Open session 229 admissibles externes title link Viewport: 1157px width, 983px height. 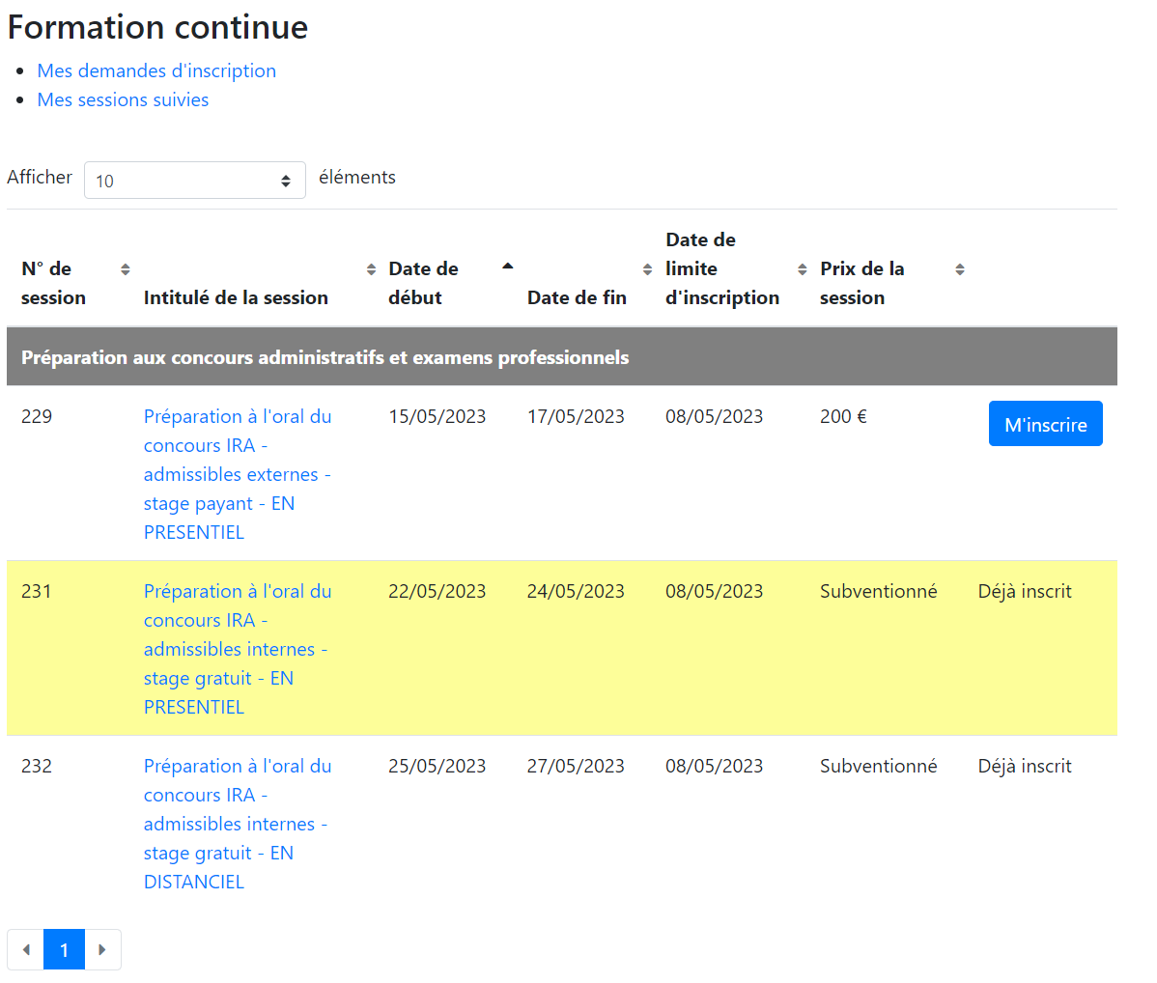point(238,474)
